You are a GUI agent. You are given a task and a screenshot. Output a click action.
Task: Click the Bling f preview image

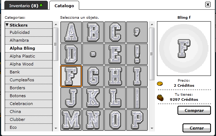point(184,49)
